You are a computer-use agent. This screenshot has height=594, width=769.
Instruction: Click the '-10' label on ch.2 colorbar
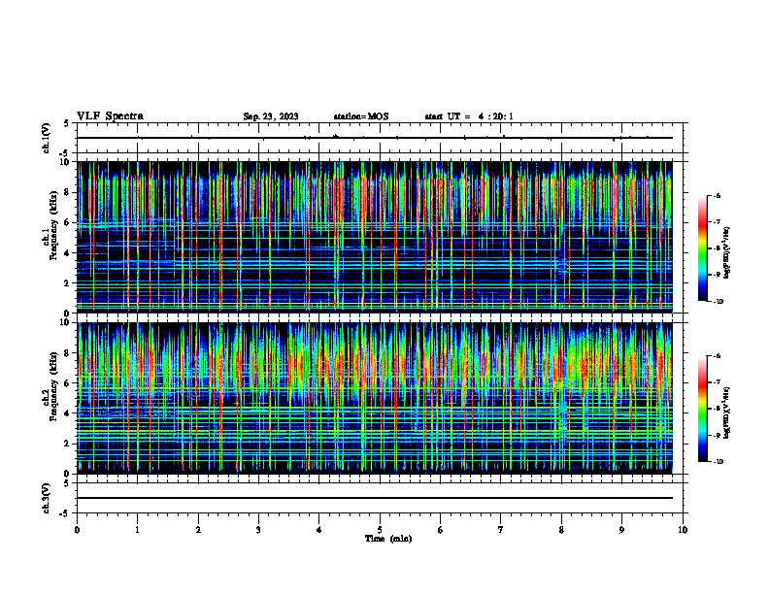click(719, 462)
